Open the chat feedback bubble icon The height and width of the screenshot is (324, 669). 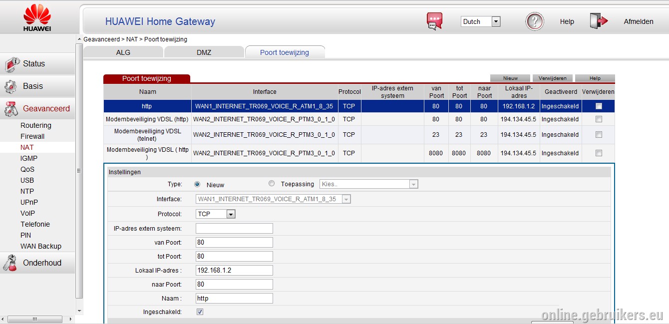click(x=434, y=21)
